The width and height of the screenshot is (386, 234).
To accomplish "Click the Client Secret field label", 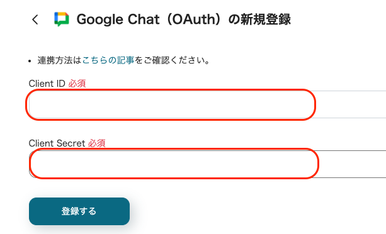I will (57, 143).
